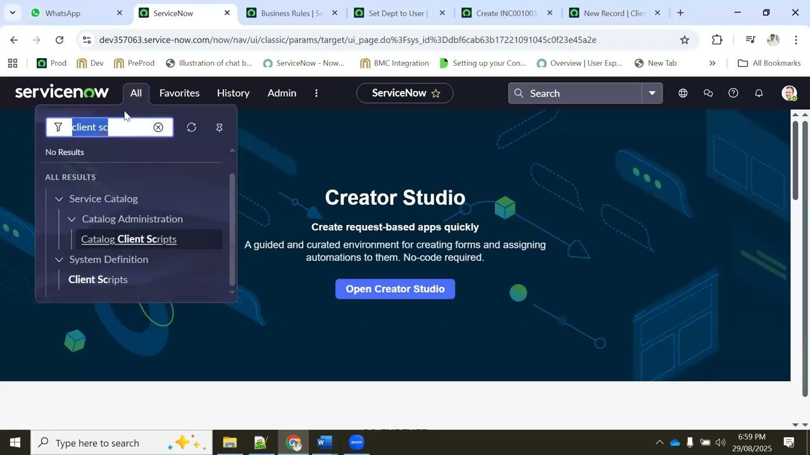Favorite the ServiceNow page star icon
This screenshot has height=455, width=810.
436,93
